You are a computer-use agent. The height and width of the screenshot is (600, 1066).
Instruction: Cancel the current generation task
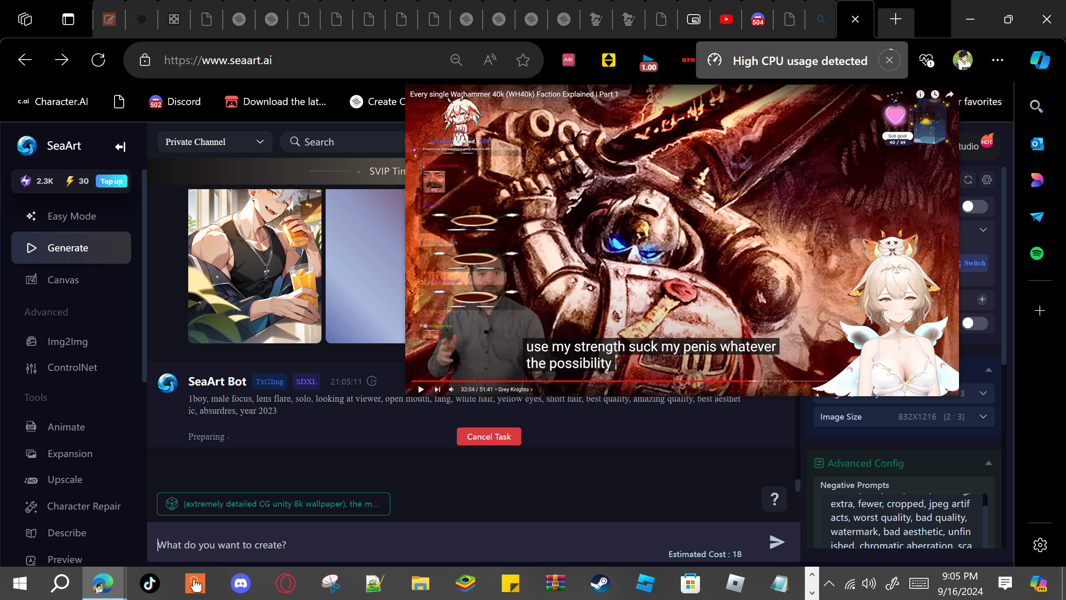click(489, 437)
